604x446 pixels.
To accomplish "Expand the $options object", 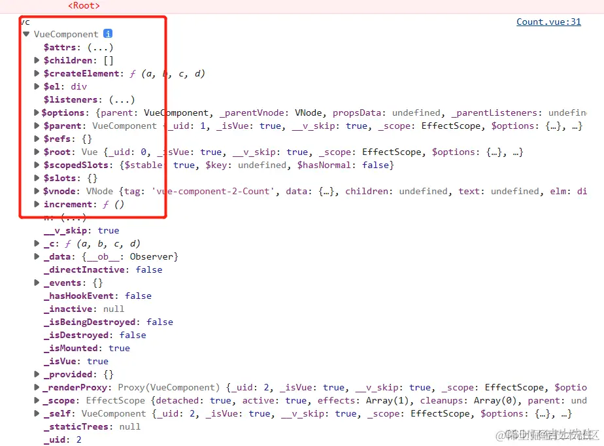I will click(37, 112).
